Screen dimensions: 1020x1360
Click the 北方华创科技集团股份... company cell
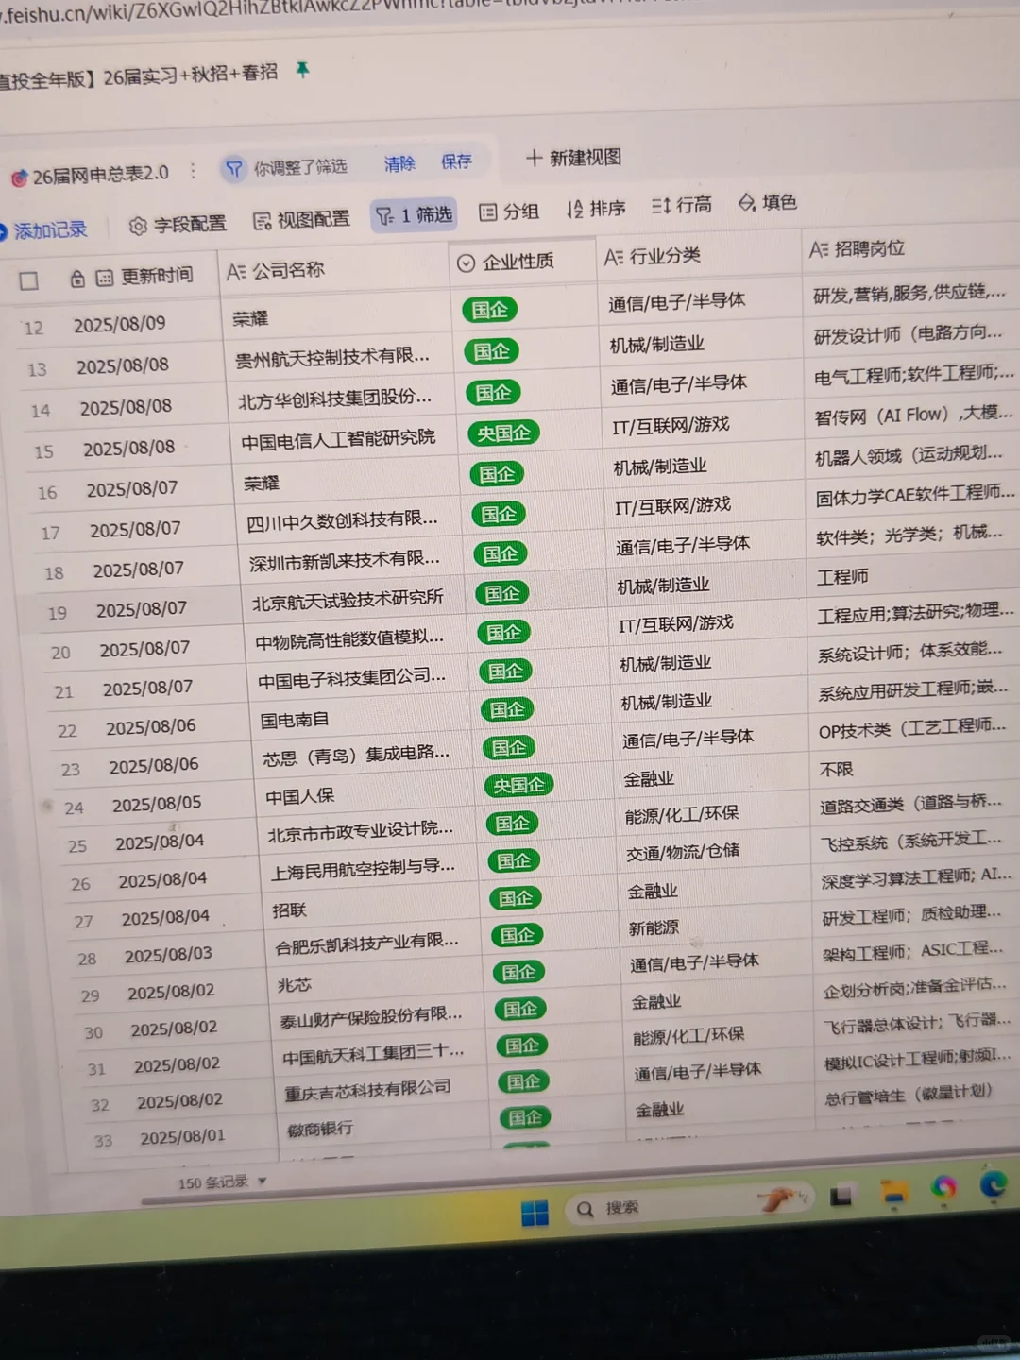[335, 399]
